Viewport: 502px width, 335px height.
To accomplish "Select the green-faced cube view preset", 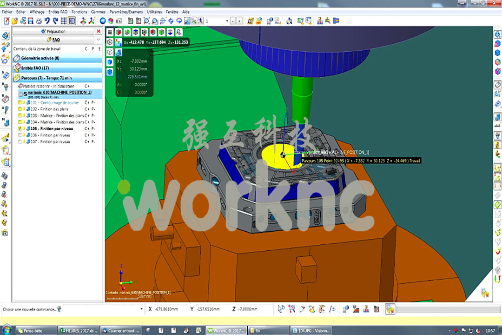I will pyautogui.click(x=127, y=32).
